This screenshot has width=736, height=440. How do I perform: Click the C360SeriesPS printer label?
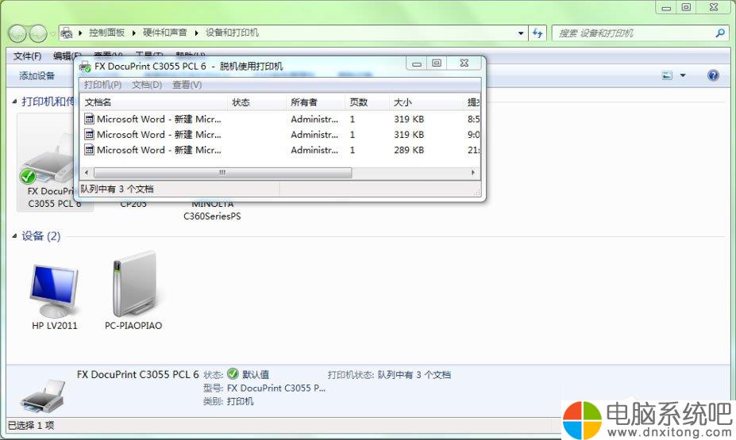[x=212, y=216]
